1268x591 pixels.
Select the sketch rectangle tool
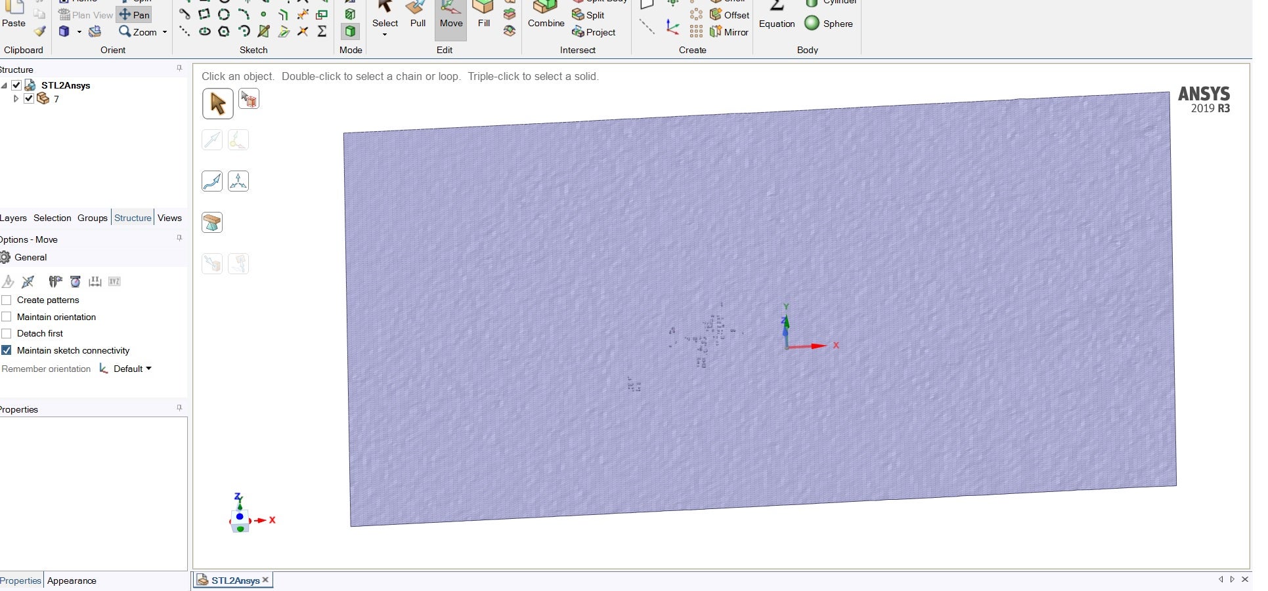204,14
